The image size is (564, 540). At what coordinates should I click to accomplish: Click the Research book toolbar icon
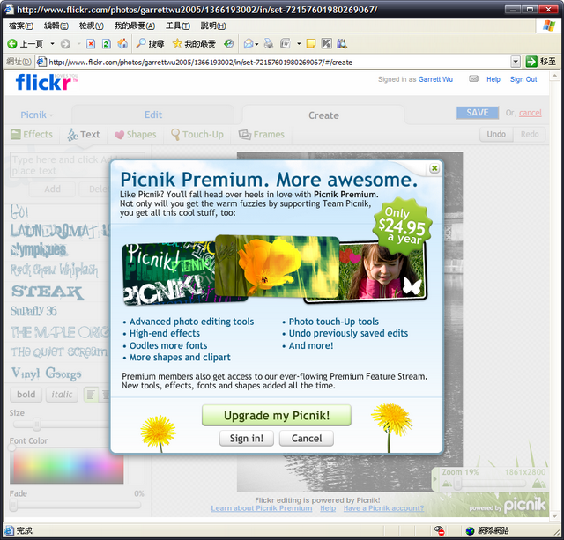(x=342, y=43)
